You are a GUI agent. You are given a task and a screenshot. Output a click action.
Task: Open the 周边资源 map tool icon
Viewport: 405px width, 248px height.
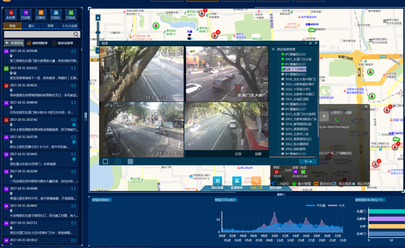(x=217, y=181)
